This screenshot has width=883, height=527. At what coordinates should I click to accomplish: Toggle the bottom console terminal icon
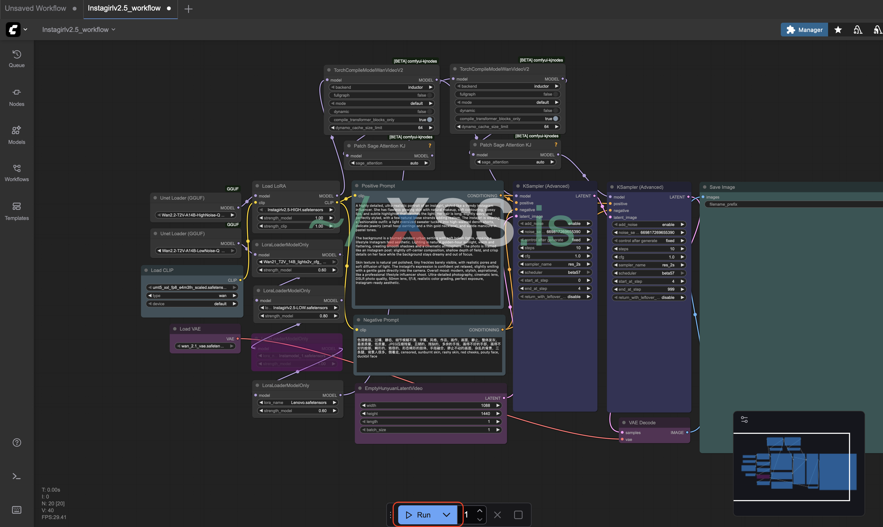pyautogui.click(x=17, y=477)
